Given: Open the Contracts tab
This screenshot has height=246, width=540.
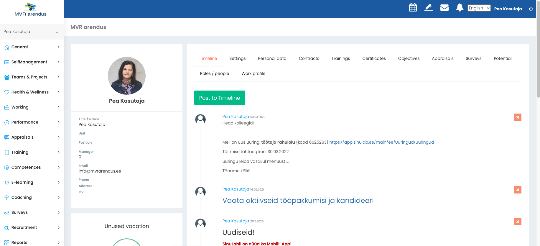Looking at the screenshot, I should (309, 58).
